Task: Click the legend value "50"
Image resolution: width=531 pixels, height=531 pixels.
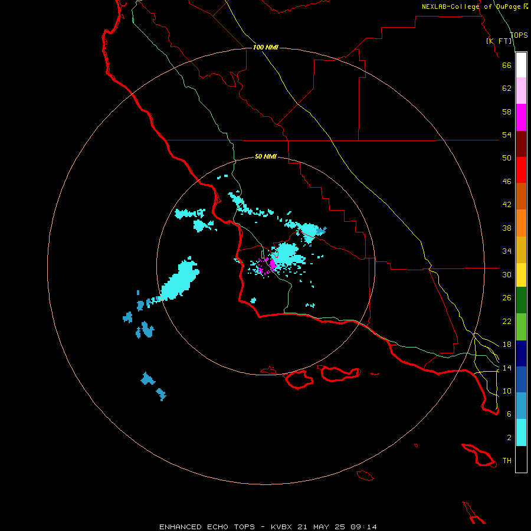Action: [x=507, y=158]
